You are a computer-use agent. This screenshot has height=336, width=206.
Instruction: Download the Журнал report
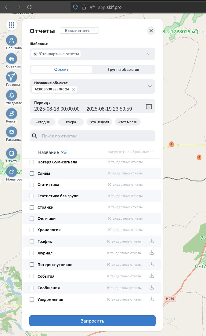152,253
